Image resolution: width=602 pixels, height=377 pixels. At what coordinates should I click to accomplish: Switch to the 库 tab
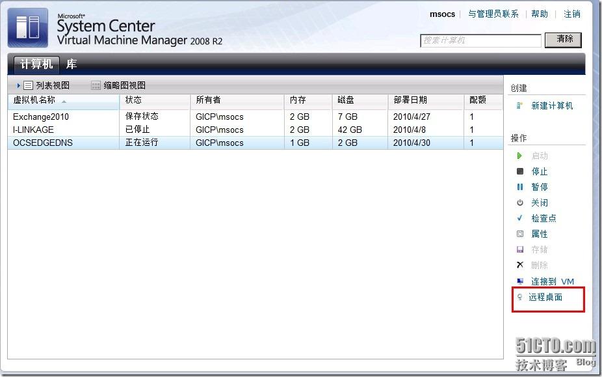pos(72,64)
